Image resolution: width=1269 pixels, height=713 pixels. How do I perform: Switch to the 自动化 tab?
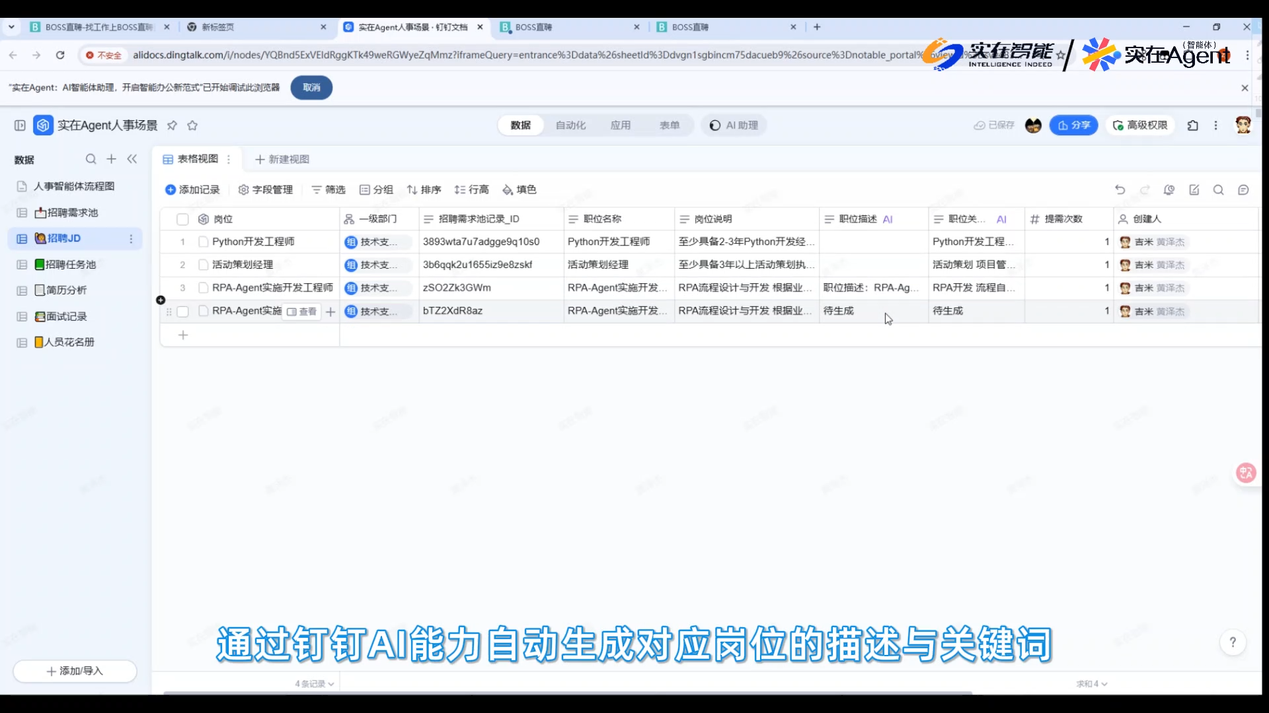click(570, 125)
